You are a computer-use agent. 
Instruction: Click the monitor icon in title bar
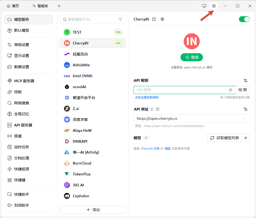point(204,6)
